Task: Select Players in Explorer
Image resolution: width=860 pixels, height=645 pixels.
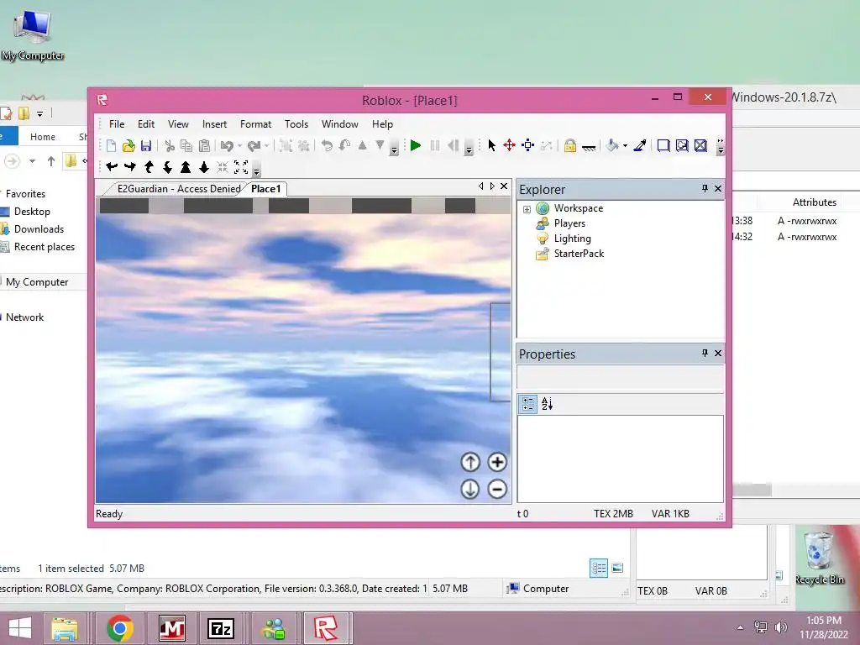Action: [x=569, y=223]
